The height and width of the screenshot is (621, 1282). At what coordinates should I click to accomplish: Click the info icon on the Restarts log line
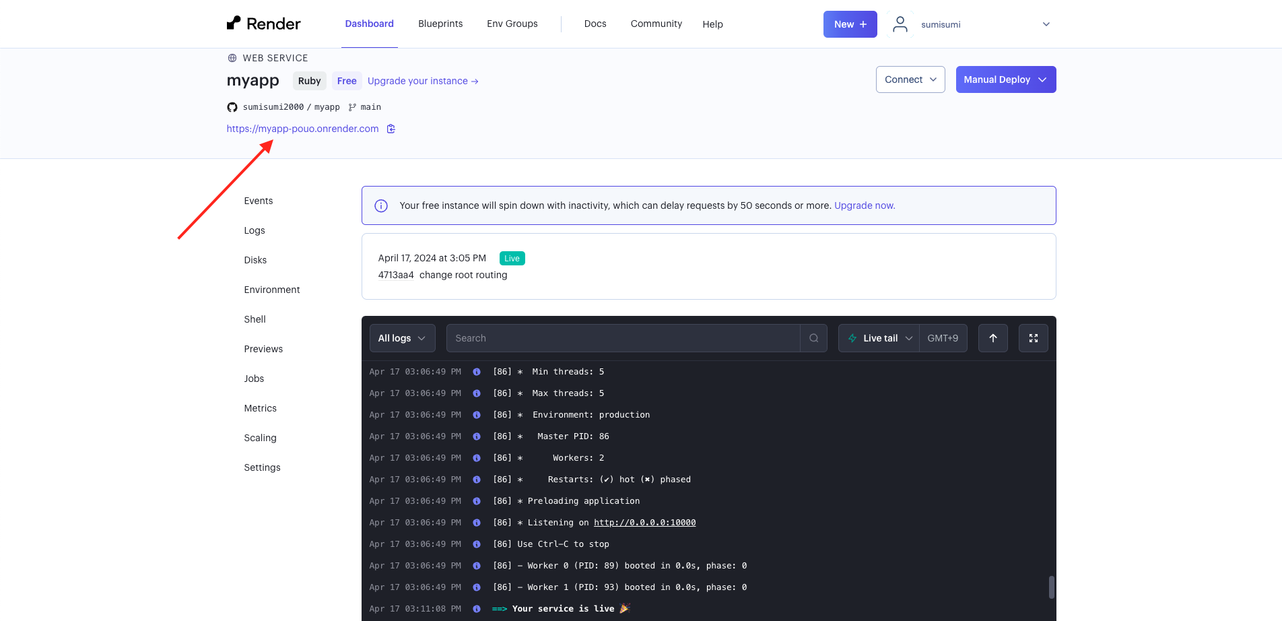[x=477, y=480]
